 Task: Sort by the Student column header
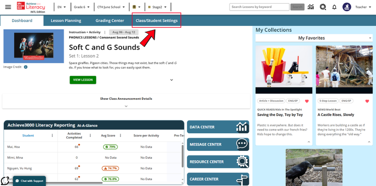tap(28, 135)
